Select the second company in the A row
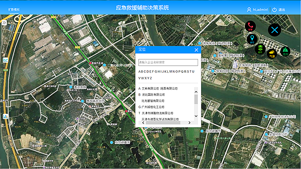The height and width of the screenshot is (169, 301). [x=169, y=88]
